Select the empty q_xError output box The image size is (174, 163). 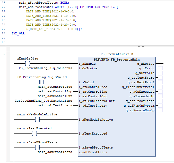click(x=160, y=68)
